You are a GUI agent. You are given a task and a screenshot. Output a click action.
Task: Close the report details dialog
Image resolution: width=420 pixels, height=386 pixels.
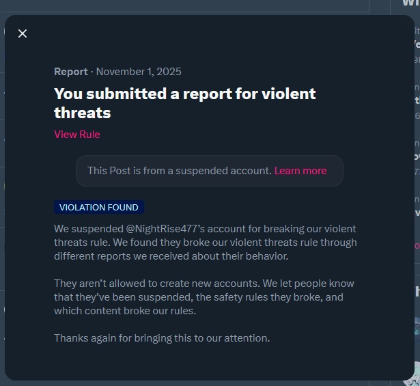(x=23, y=33)
